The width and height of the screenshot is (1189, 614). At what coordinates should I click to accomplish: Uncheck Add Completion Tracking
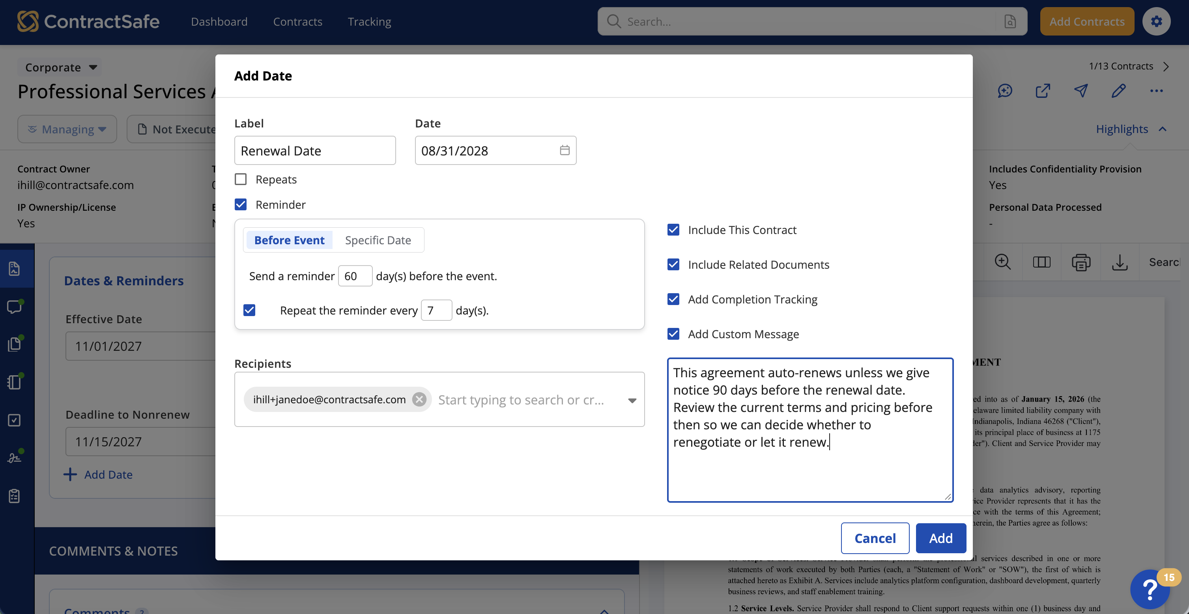coord(673,299)
